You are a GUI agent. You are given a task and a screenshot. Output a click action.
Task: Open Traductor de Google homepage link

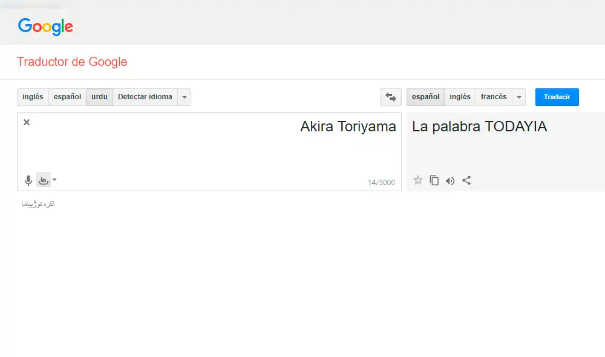[72, 62]
